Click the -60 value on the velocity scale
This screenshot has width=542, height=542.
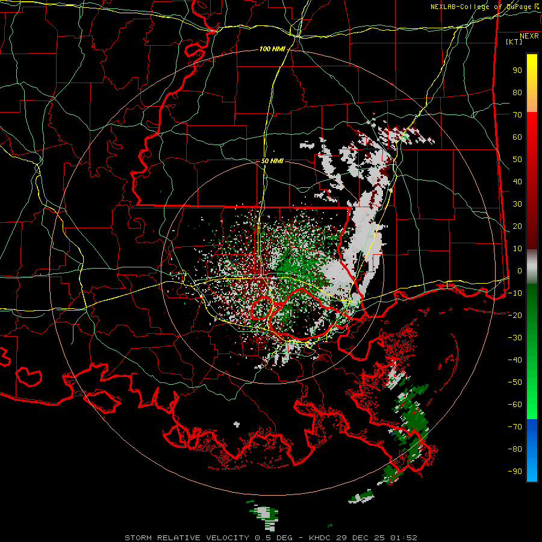[515, 405]
